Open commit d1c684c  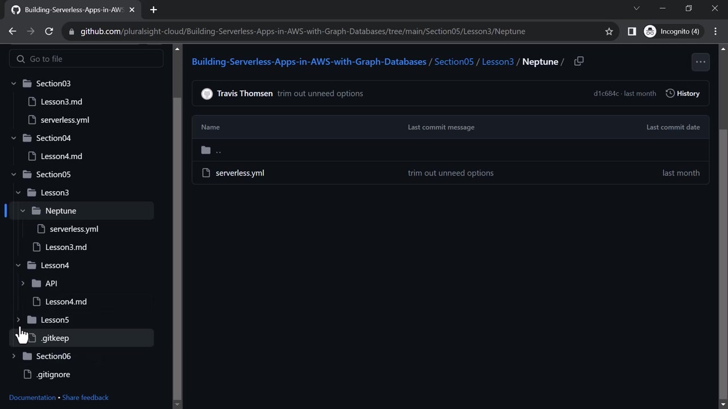[x=606, y=94]
